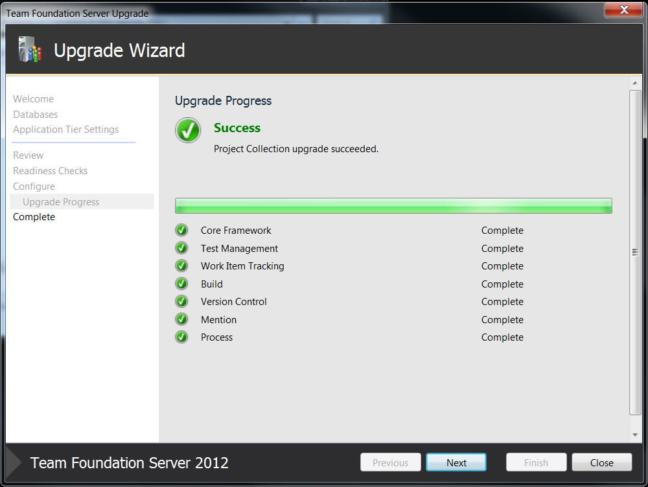
Task: Click the Finish button
Action: [536, 462]
